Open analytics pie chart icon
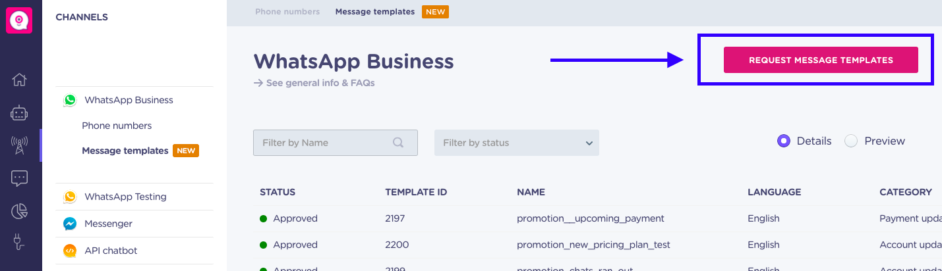 coord(20,211)
